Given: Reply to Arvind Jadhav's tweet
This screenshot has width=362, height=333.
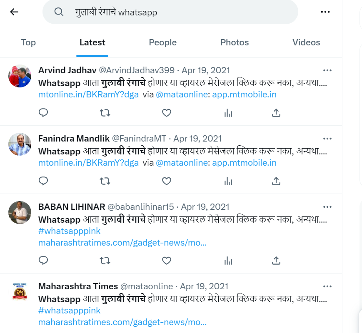Looking at the screenshot, I should point(43,112).
